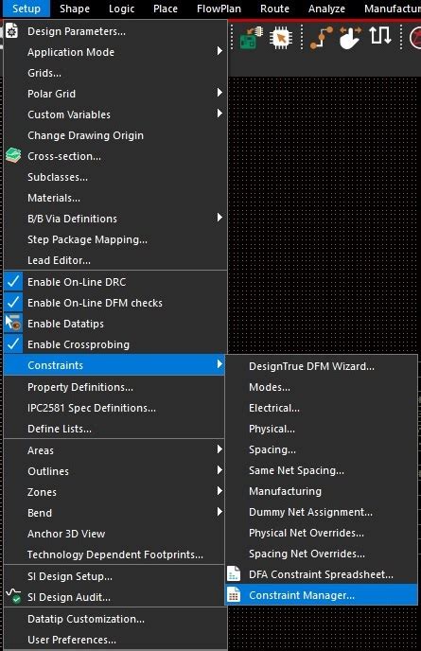Open Design Parameters dialog
The height and width of the screenshot is (651, 421).
[77, 31]
